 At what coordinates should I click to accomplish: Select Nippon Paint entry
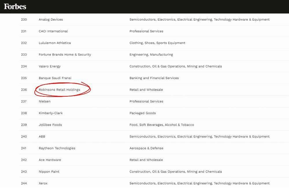49,172
